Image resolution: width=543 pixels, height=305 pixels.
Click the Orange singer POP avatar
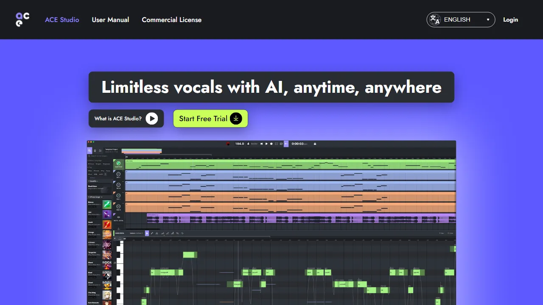click(x=107, y=235)
